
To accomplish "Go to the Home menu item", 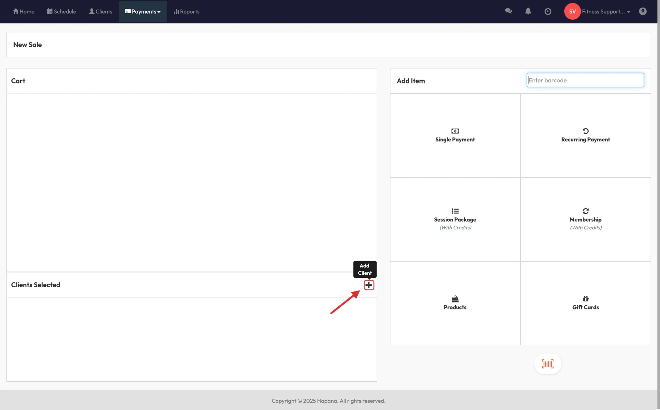I will 24,12.
